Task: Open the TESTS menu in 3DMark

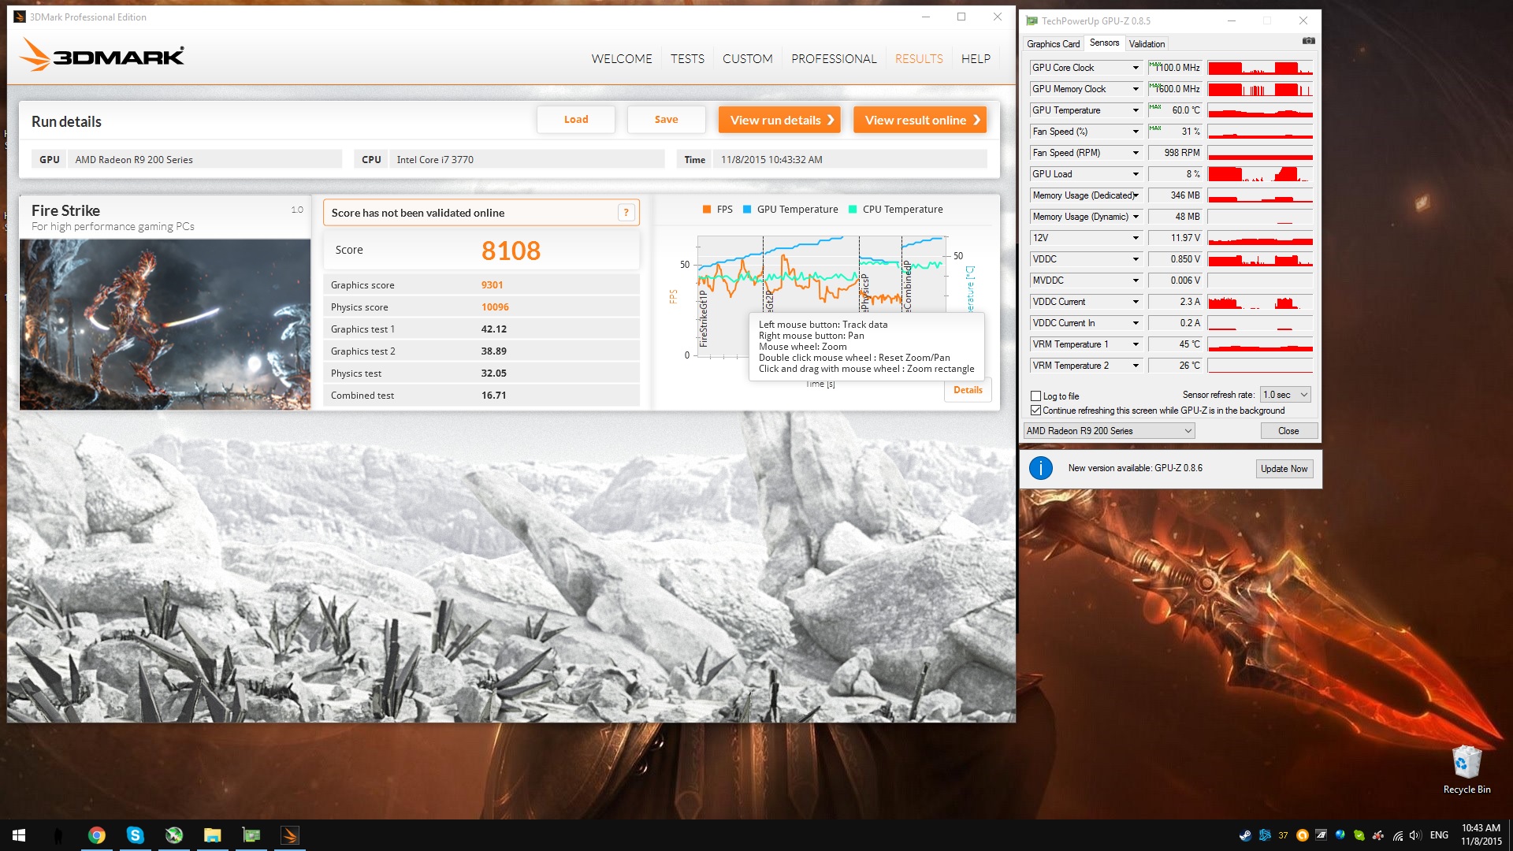Action: [x=687, y=59]
